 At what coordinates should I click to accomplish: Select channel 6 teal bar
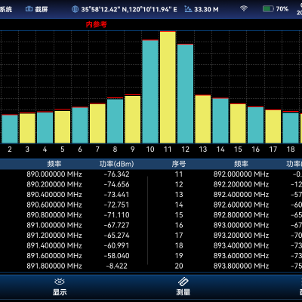point(80,125)
